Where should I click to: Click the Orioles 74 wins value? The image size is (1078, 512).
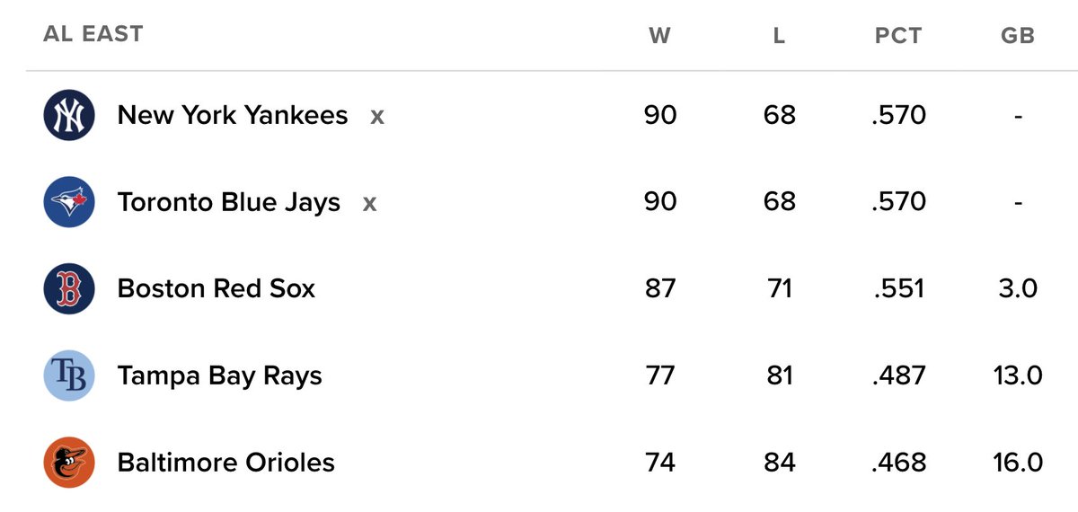[659, 463]
